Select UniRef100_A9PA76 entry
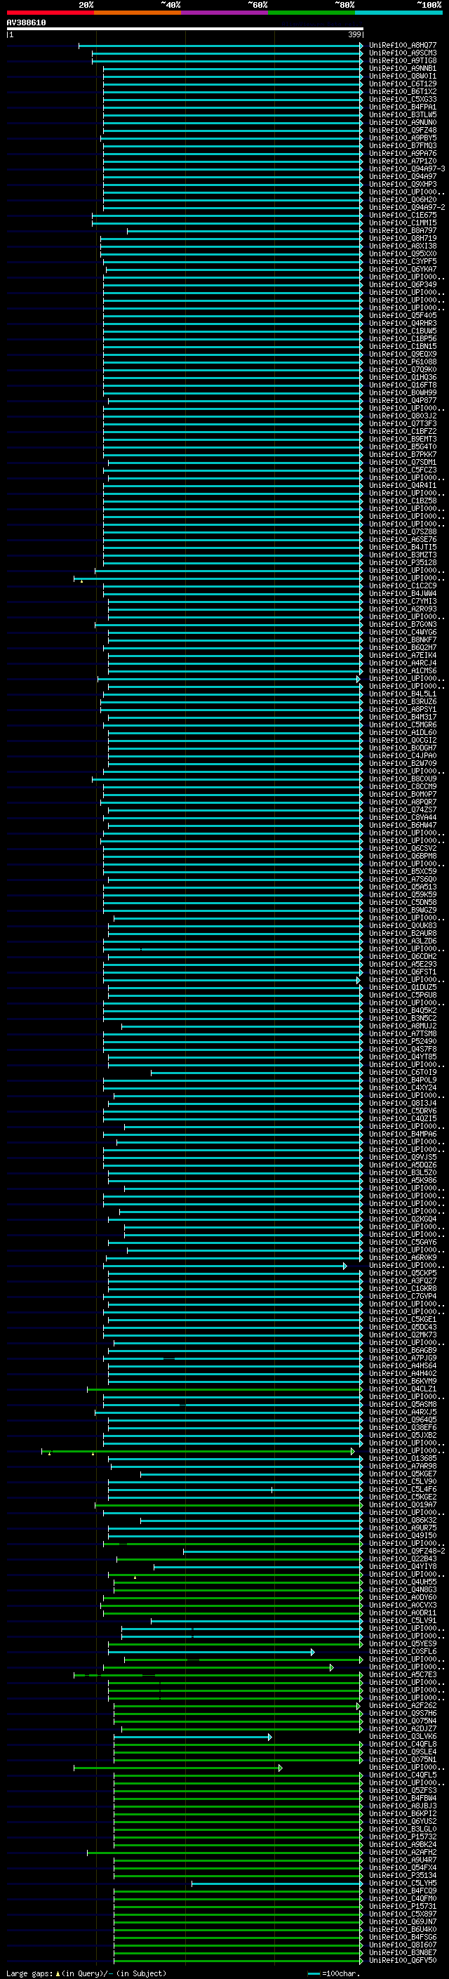Screen dimensions: 449x1979 [x=402, y=154]
